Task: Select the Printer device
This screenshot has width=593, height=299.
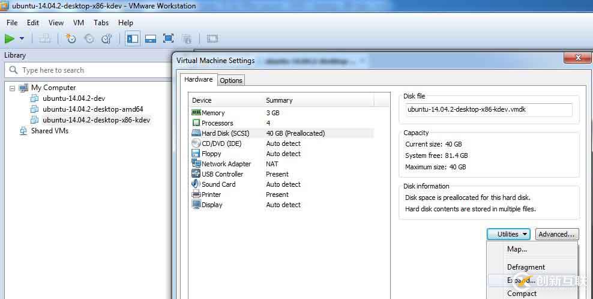Action: (281, 195)
